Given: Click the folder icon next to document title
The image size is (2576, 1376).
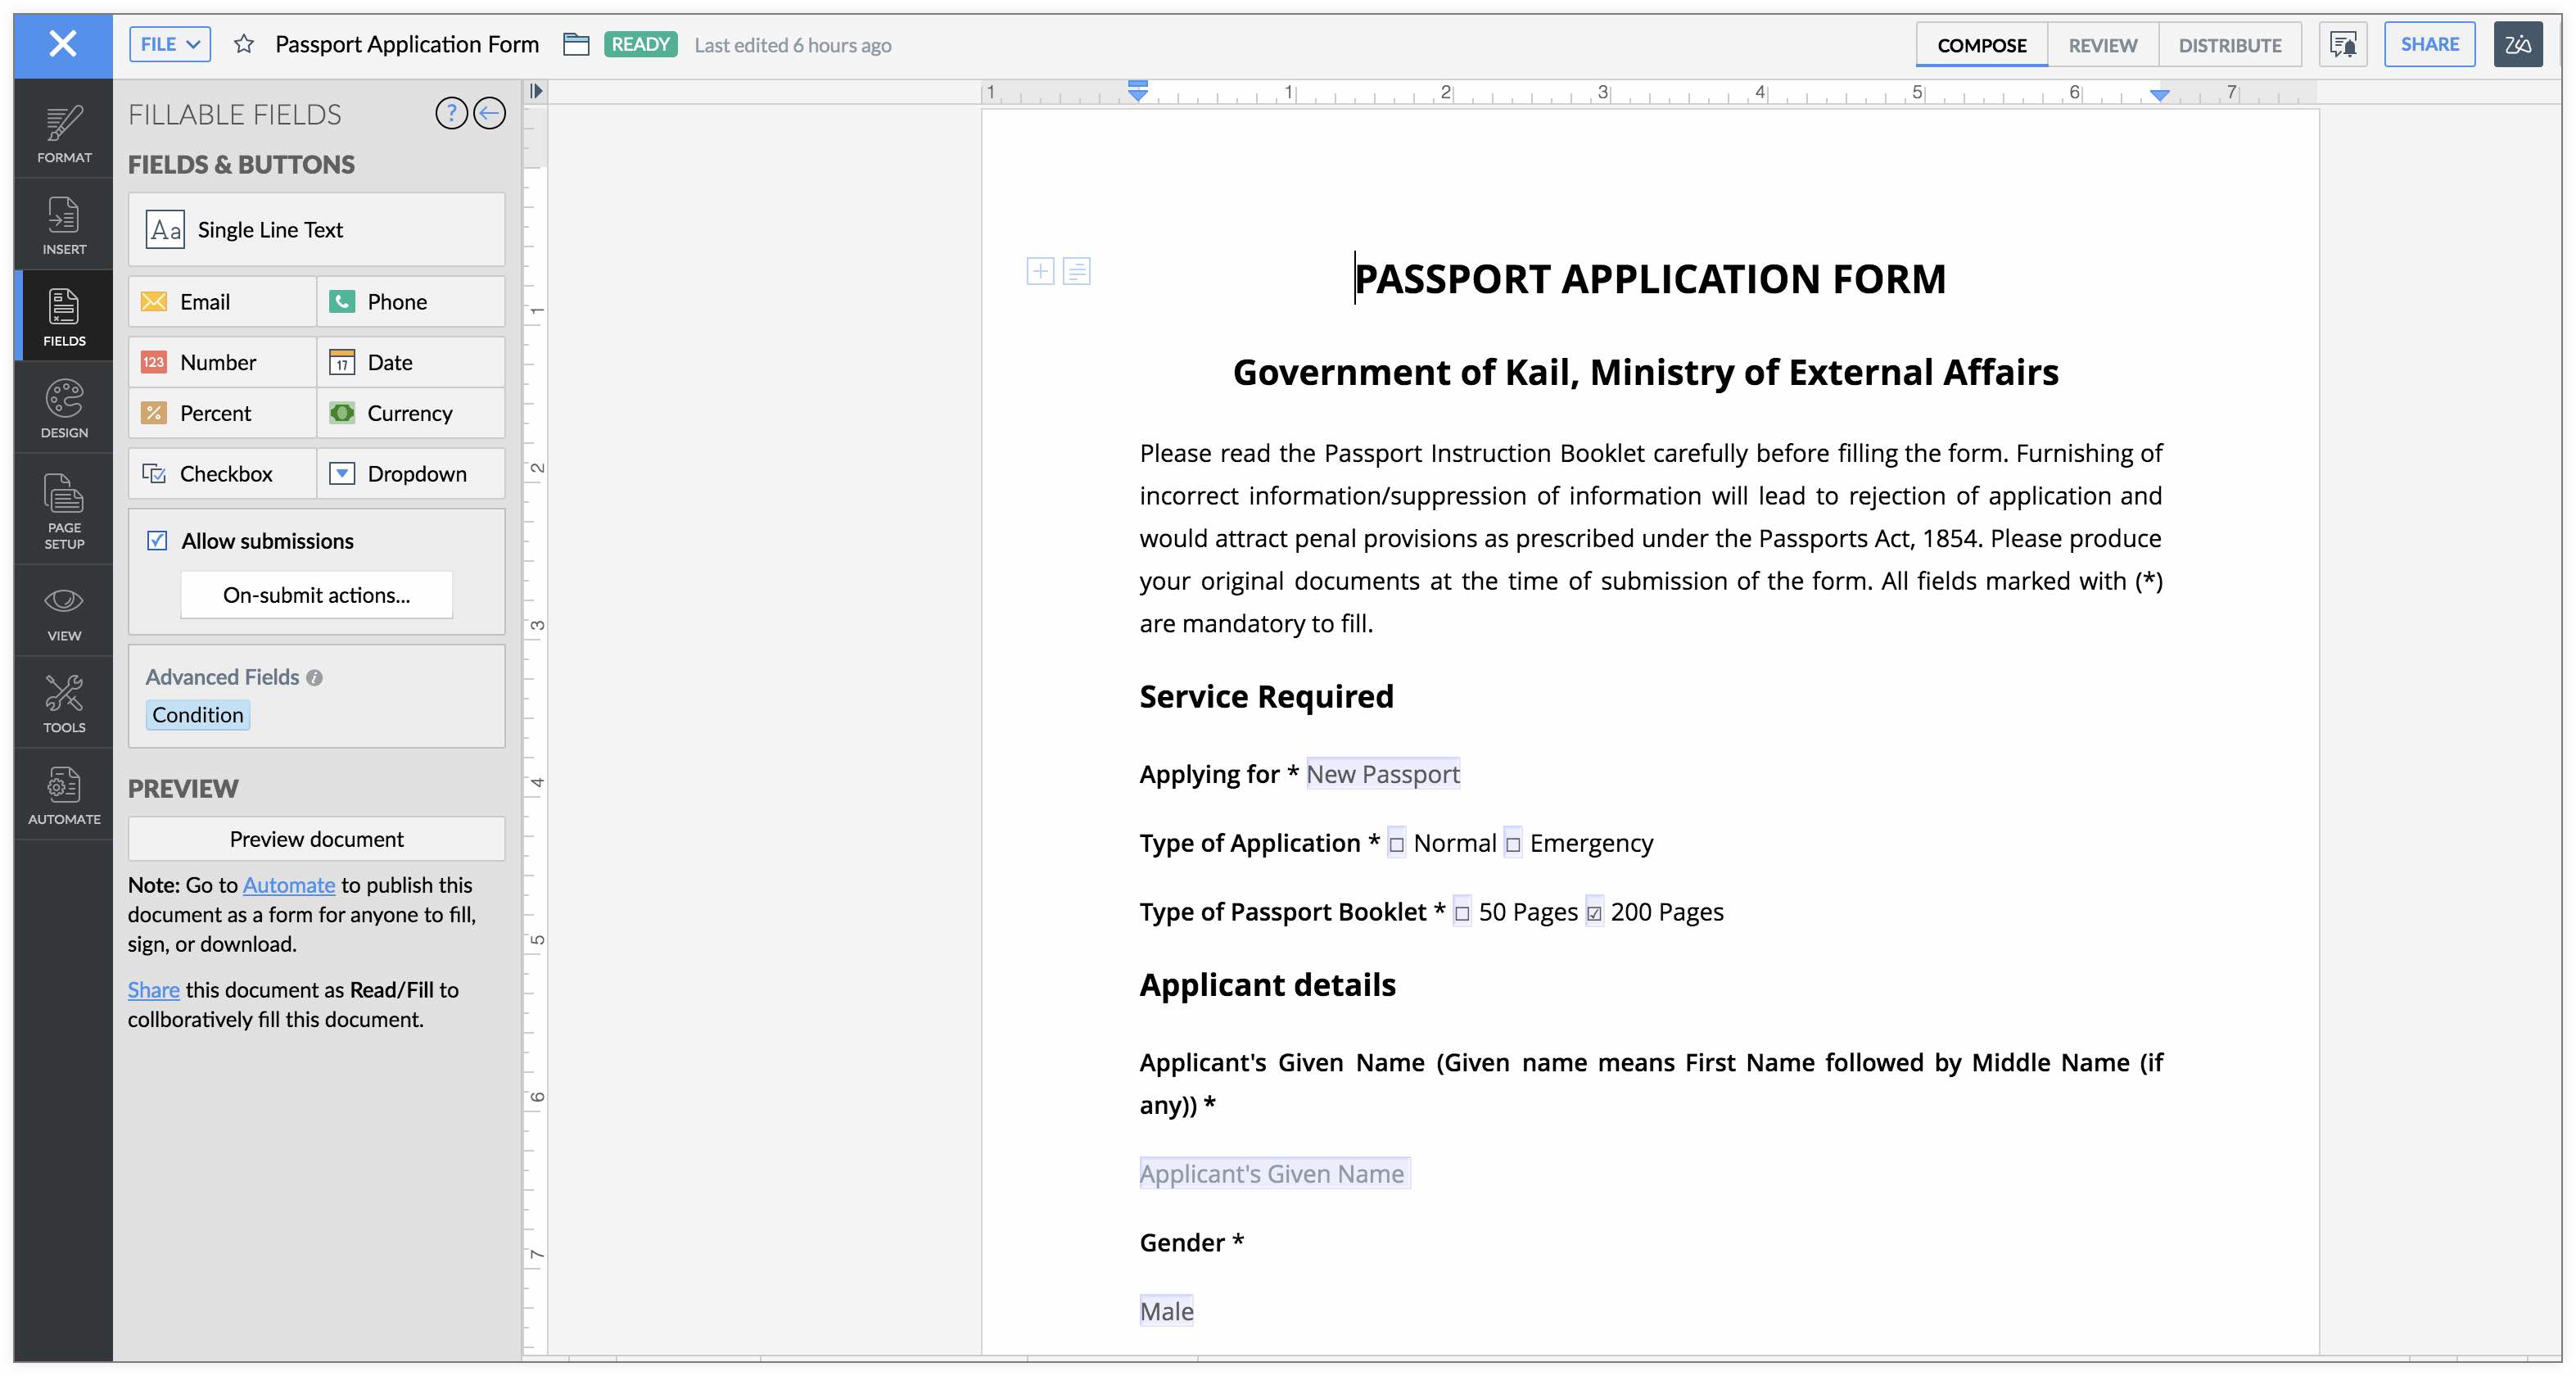Looking at the screenshot, I should click(x=576, y=44).
